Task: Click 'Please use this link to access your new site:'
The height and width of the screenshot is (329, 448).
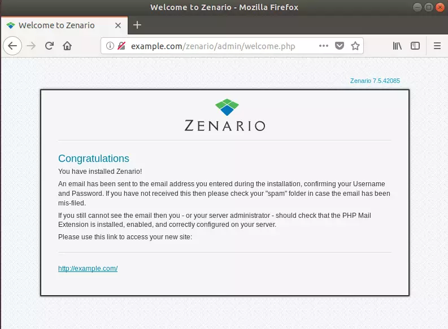Action: point(125,237)
